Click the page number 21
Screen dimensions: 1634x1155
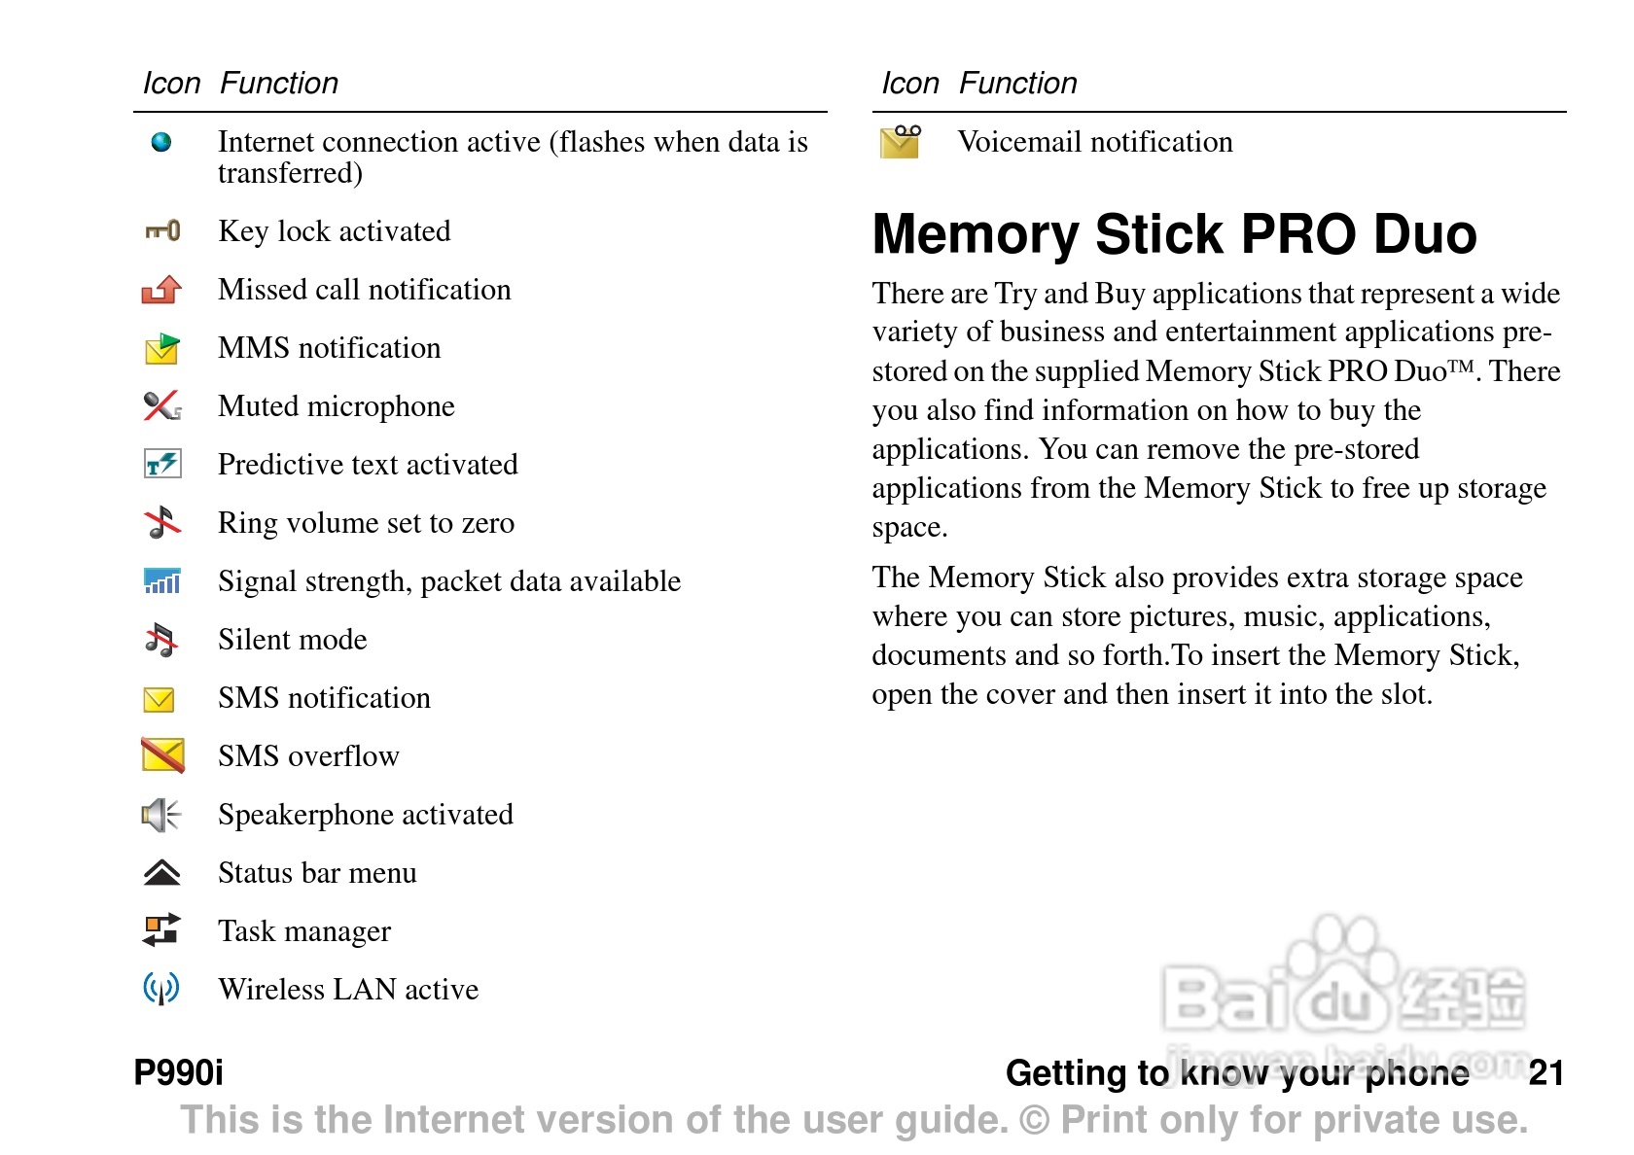(1545, 1073)
